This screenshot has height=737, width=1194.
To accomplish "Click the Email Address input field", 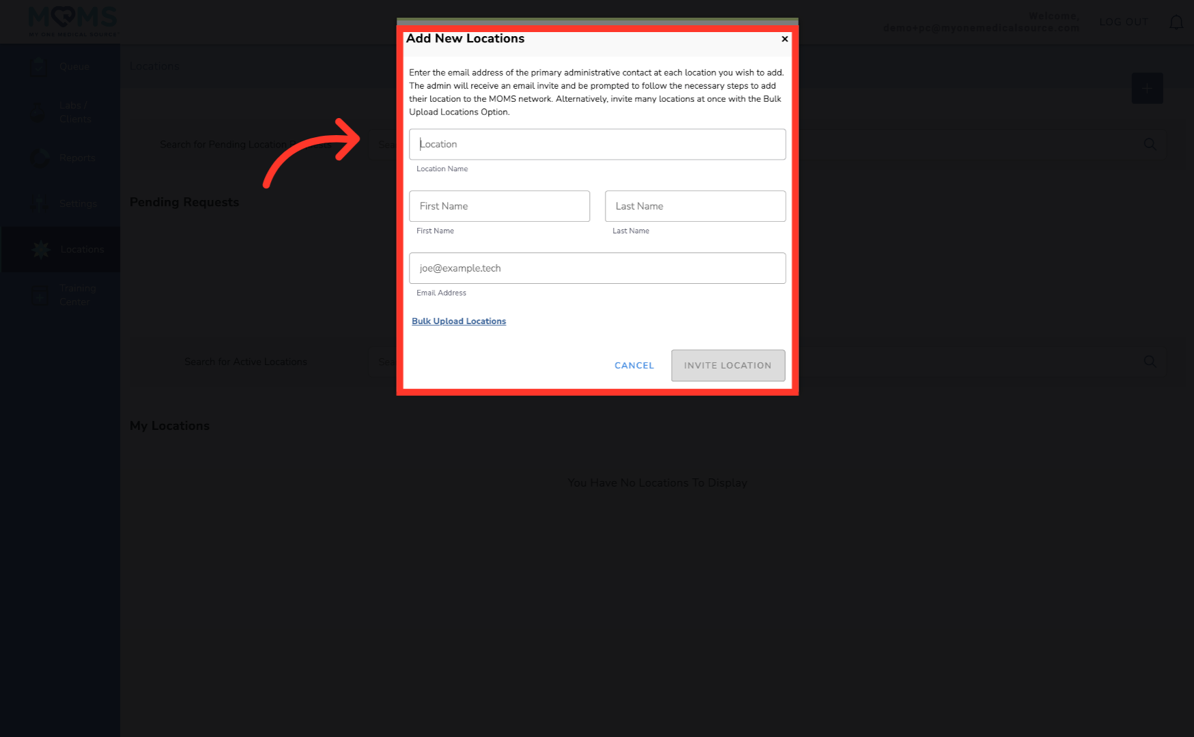I will click(x=597, y=268).
